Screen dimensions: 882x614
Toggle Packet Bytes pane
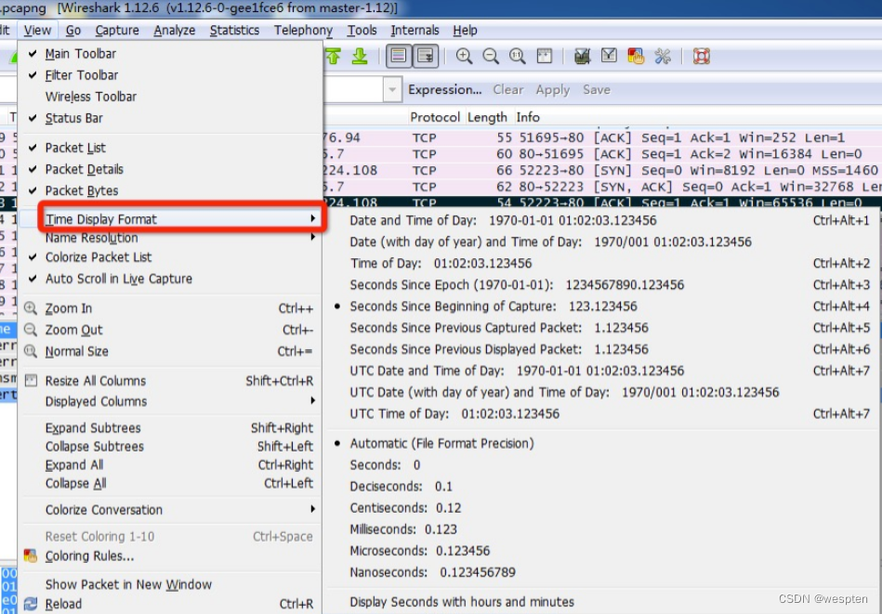tap(170, 190)
